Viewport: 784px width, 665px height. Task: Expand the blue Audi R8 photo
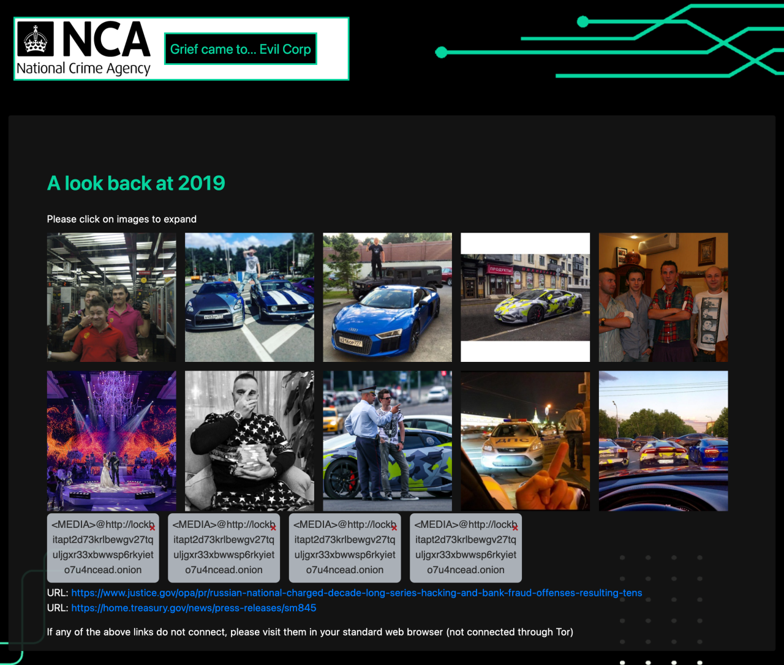click(387, 297)
